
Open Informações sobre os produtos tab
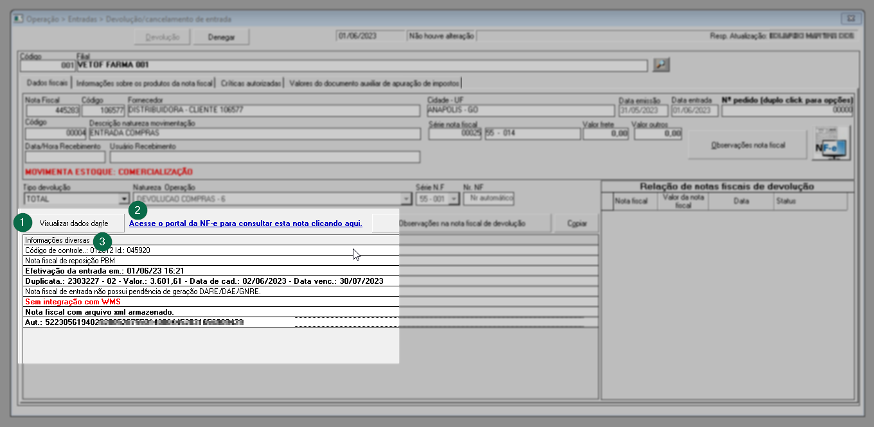click(144, 83)
